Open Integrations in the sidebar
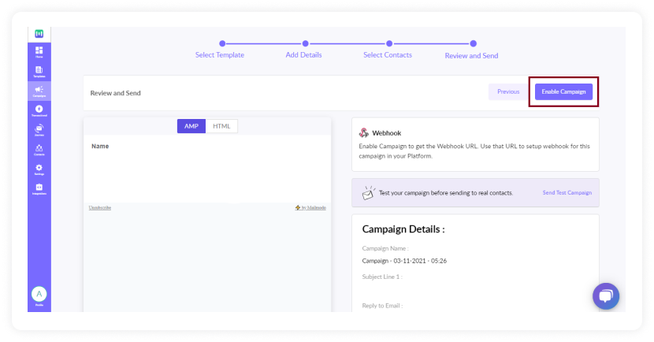654x342 pixels. (39, 189)
